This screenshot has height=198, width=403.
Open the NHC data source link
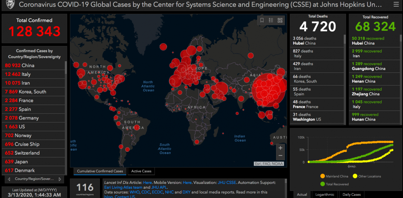coord(169,192)
